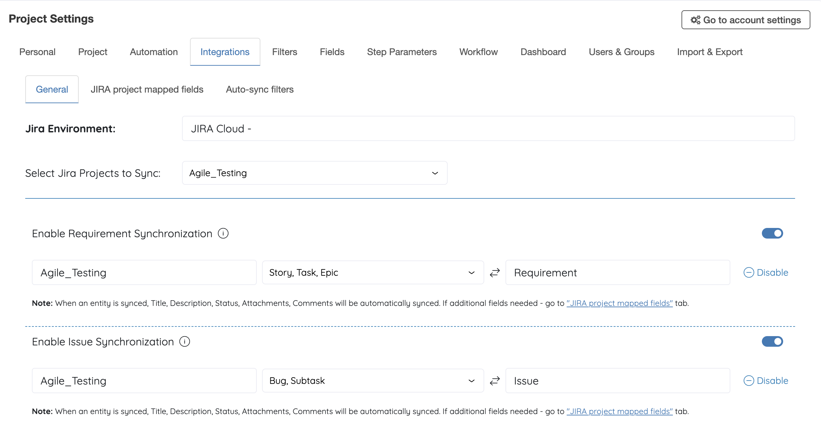Click minus circle icon in Issue row
821x432 pixels.
pos(749,381)
